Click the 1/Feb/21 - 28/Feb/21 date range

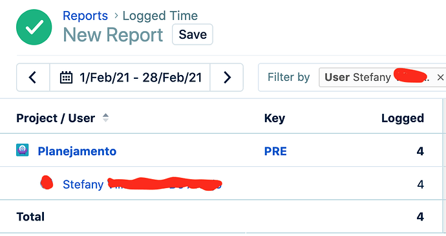click(x=141, y=78)
